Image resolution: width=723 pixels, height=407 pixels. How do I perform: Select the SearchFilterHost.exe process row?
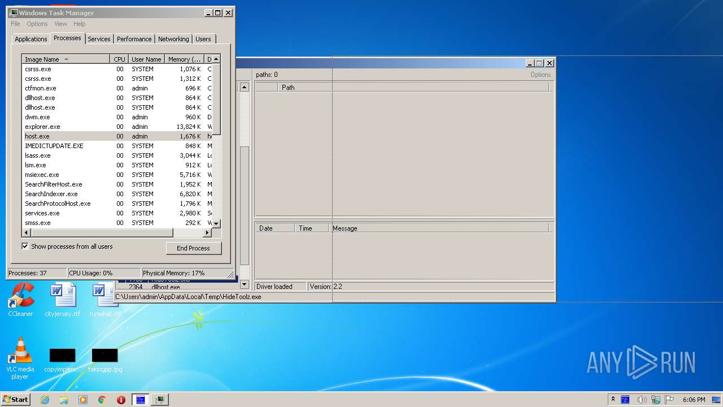point(117,184)
